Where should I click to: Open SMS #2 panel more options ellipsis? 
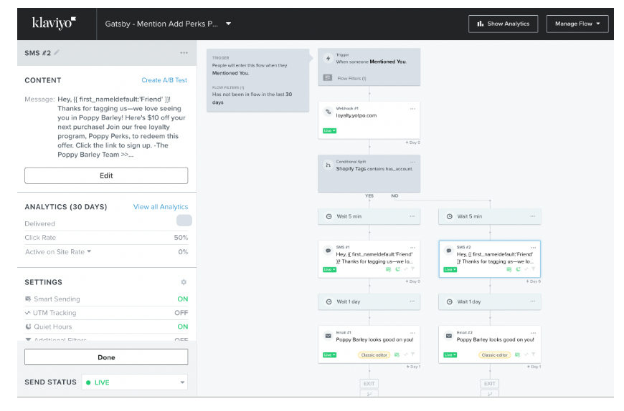click(x=184, y=53)
